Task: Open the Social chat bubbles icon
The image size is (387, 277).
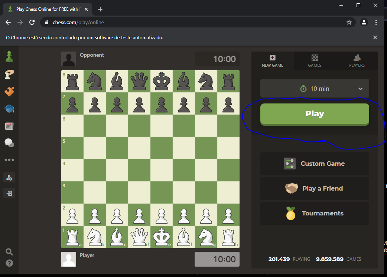Action: click(x=9, y=143)
